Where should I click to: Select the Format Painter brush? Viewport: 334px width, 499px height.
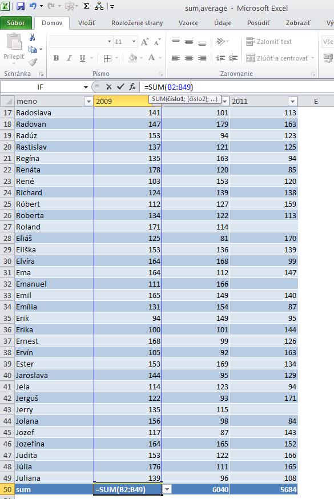(x=32, y=62)
